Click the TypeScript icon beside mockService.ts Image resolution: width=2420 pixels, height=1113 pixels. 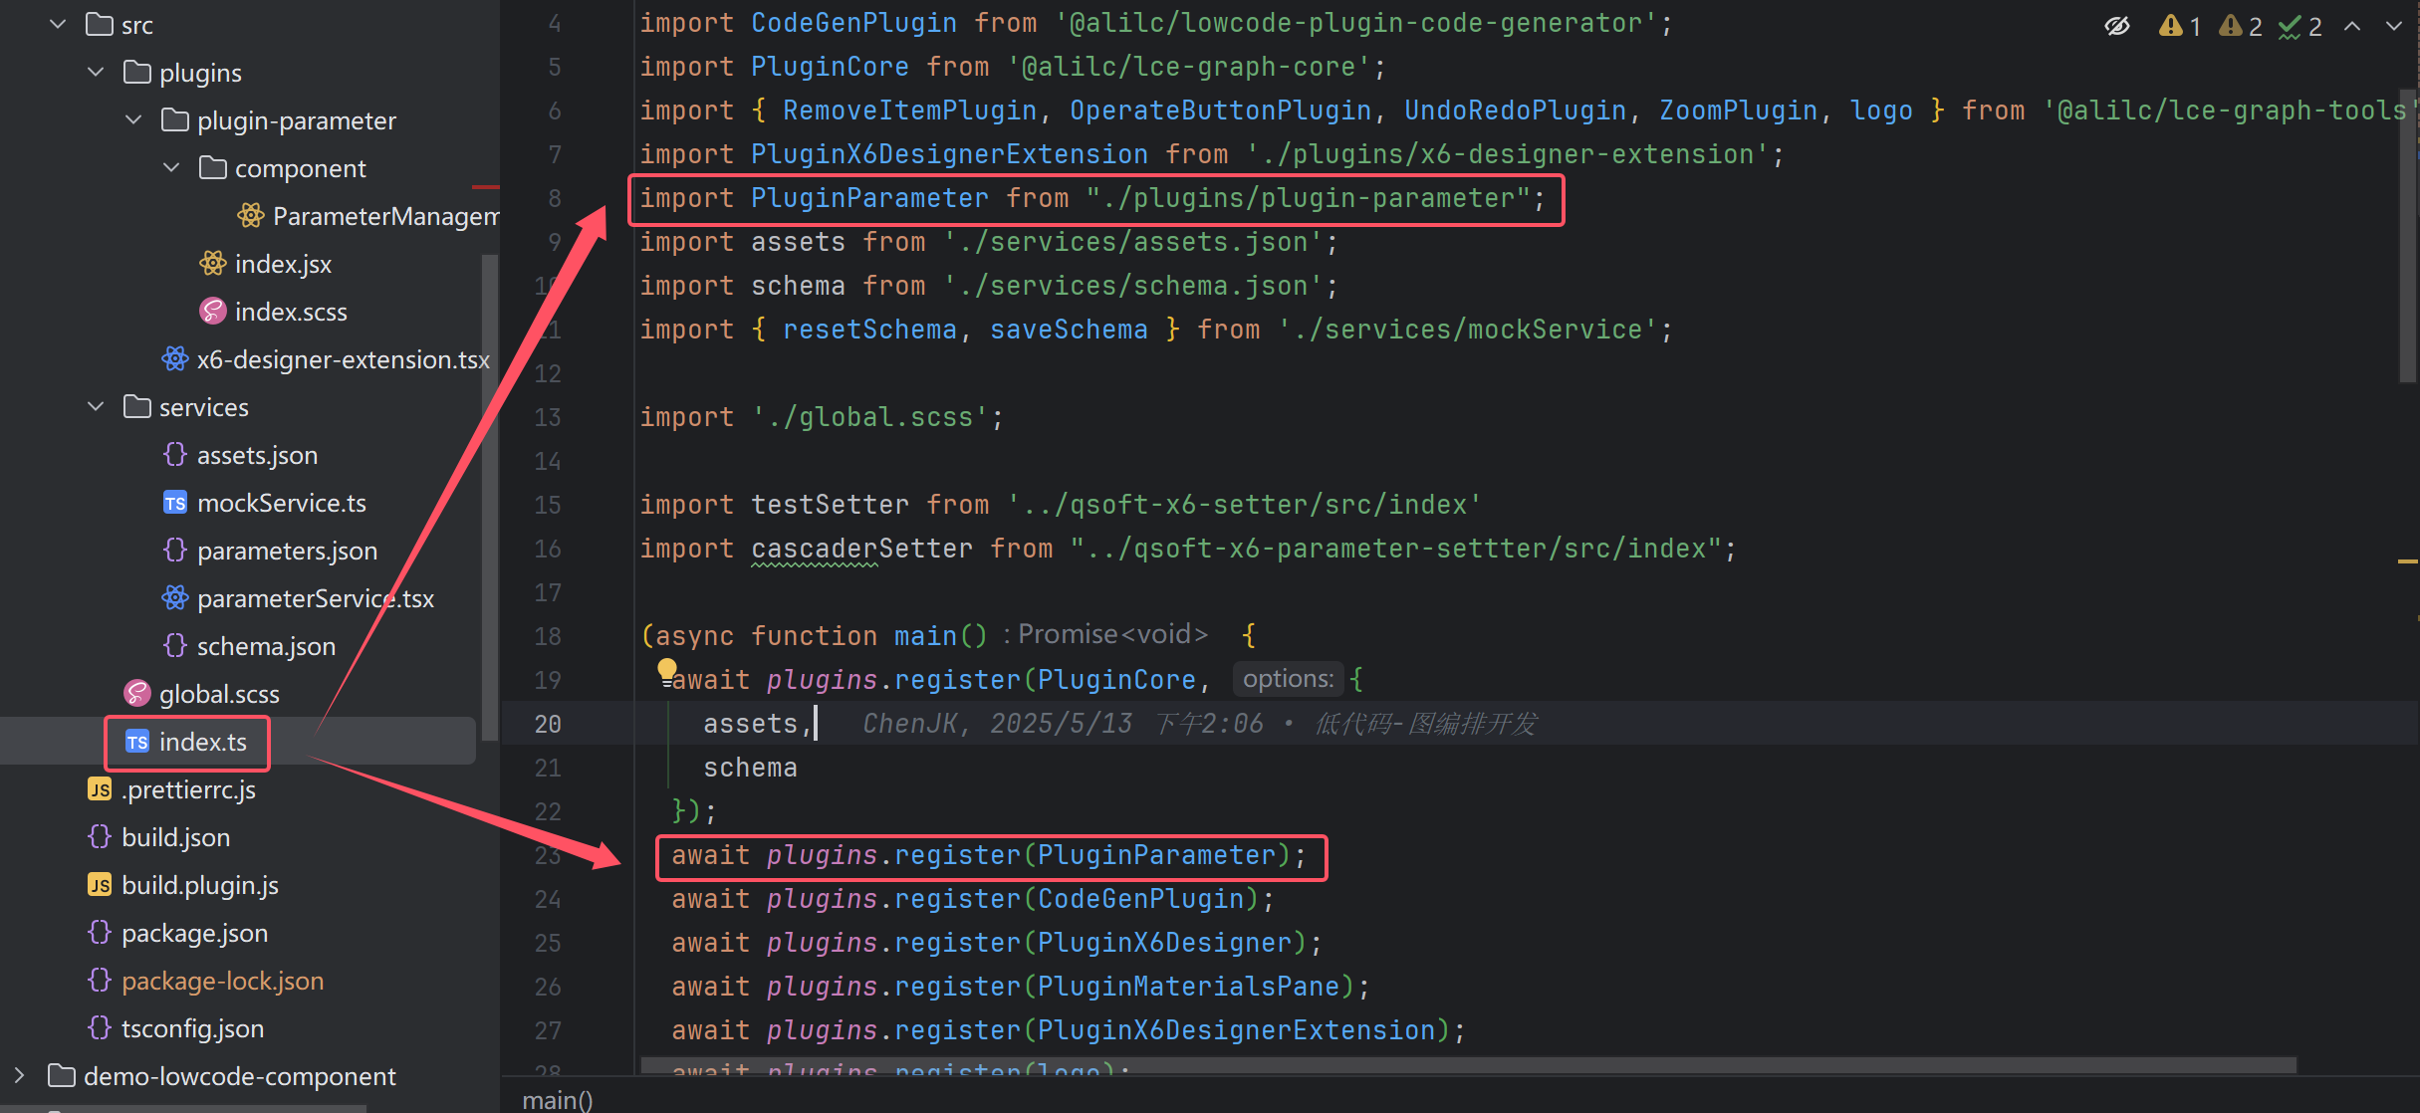click(x=174, y=502)
